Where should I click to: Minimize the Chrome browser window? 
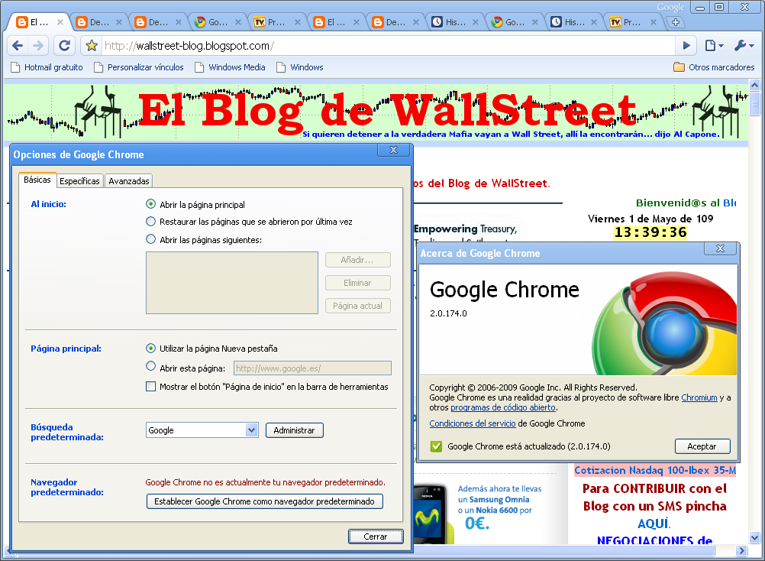[701, 8]
